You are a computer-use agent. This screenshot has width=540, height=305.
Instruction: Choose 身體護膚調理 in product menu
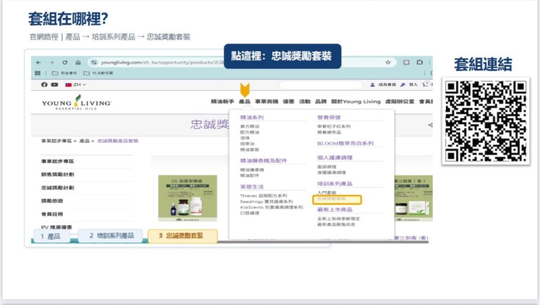point(331,172)
